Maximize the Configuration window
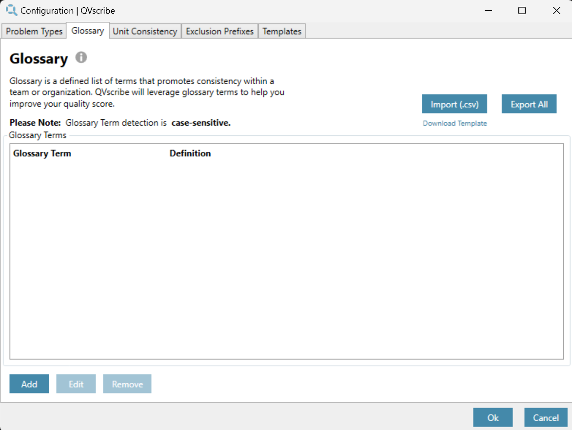 [522, 11]
